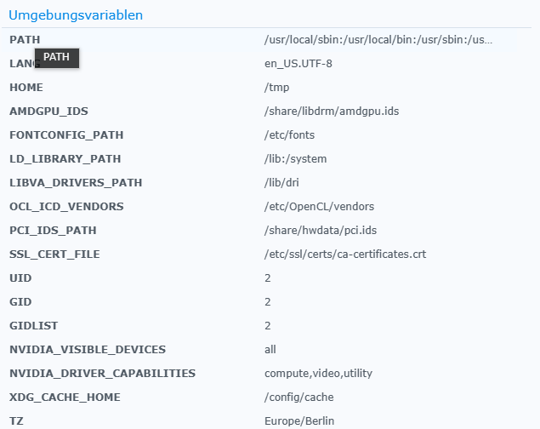Select the LD_LIBRARY_PATH variable name
540x429 pixels.
tap(65, 158)
